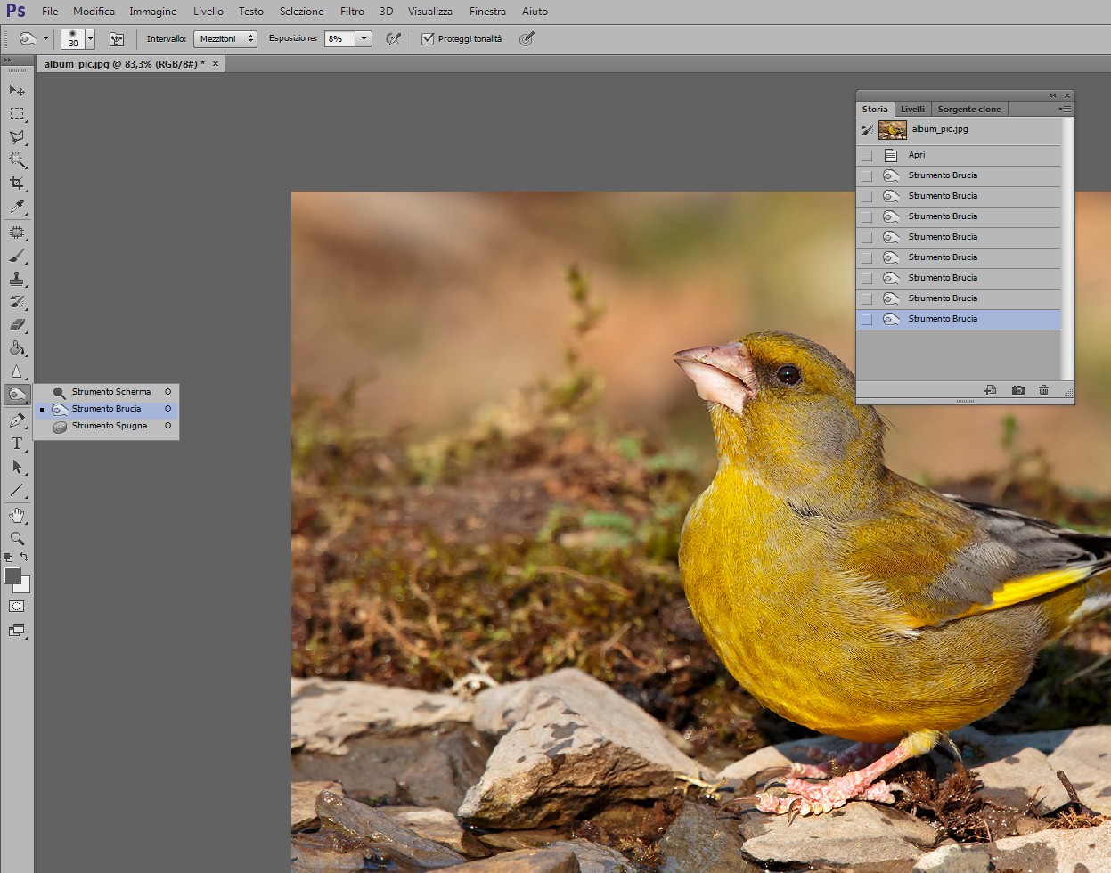
Task: Create new document from current history state
Action: 990,390
